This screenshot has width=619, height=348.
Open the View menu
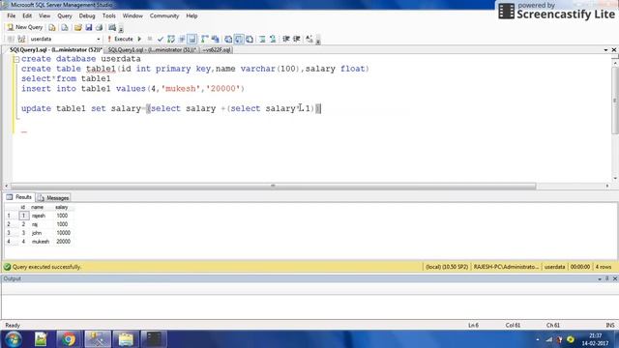point(44,15)
